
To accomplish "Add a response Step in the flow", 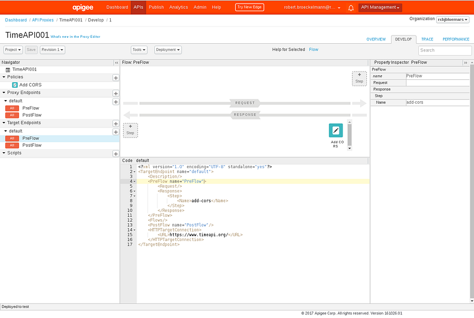I will (130, 130).
